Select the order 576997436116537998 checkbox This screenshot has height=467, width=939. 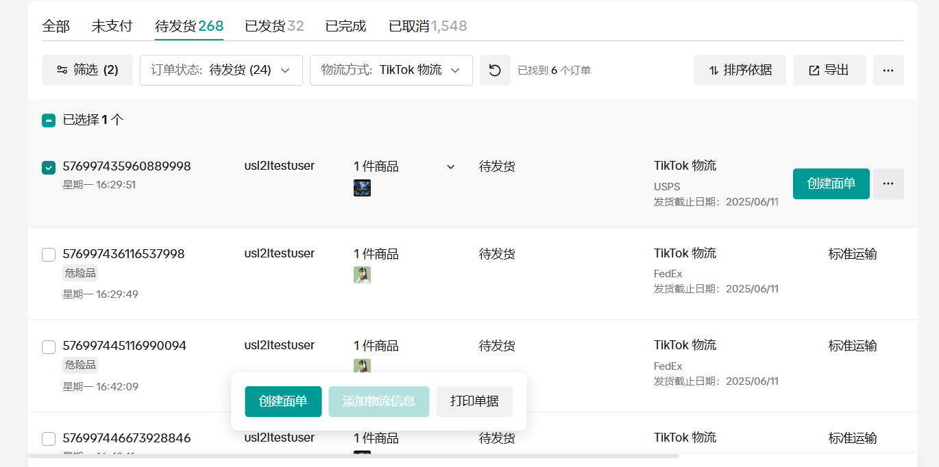click(49, 255)
